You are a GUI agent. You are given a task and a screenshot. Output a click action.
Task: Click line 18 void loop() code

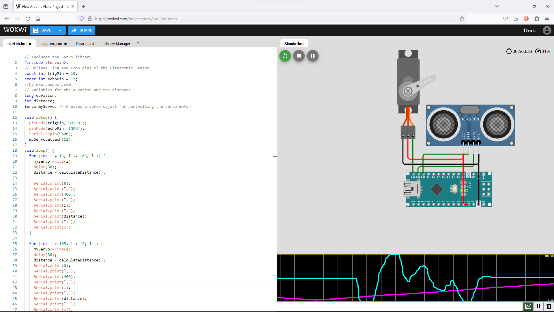[x=40, y=151]
